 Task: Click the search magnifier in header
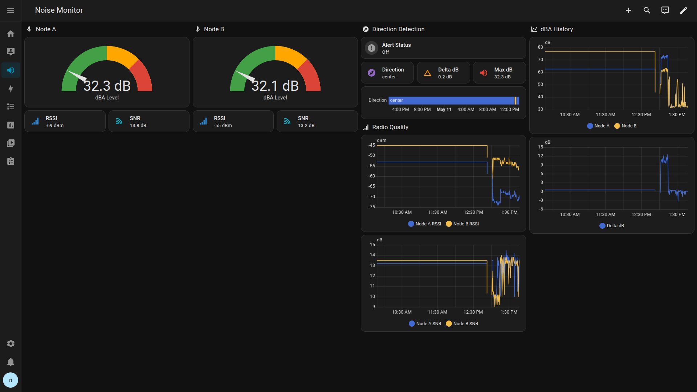coord(647,10)
